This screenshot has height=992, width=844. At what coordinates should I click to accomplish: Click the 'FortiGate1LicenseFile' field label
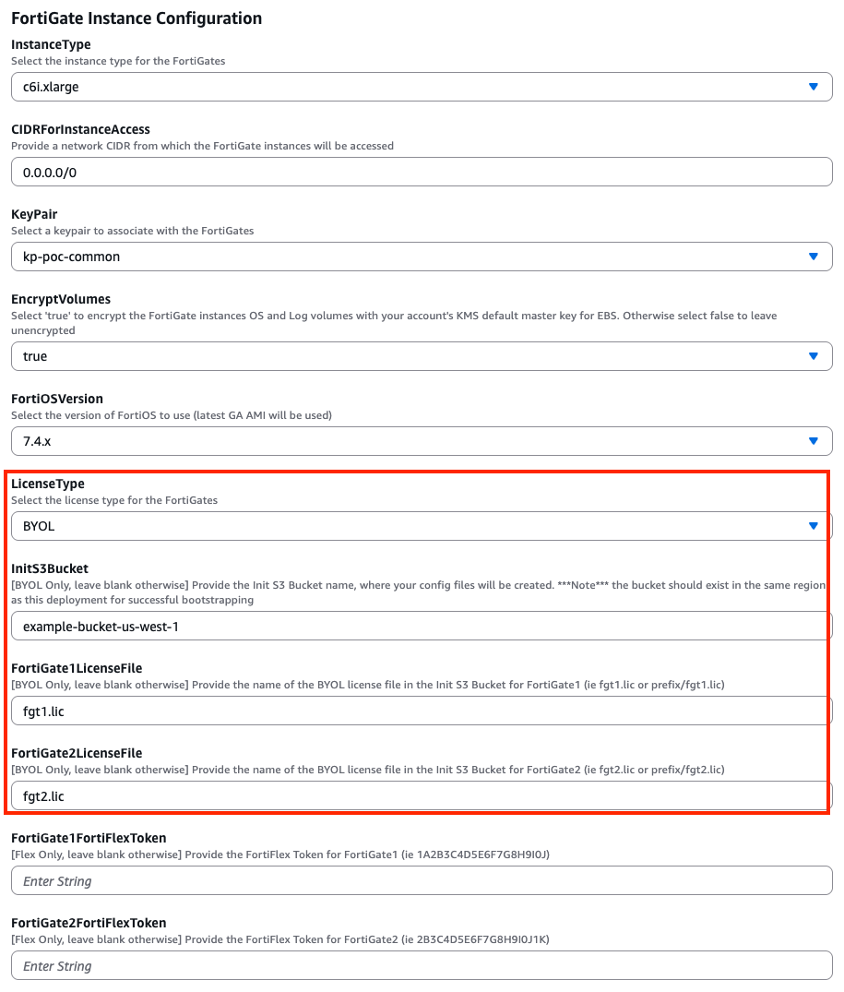tap(77, 668)
